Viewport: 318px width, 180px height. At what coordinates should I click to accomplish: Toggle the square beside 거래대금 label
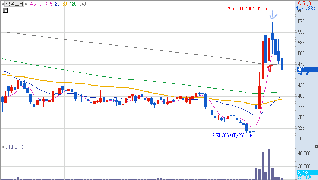click(x=3, y=147)
